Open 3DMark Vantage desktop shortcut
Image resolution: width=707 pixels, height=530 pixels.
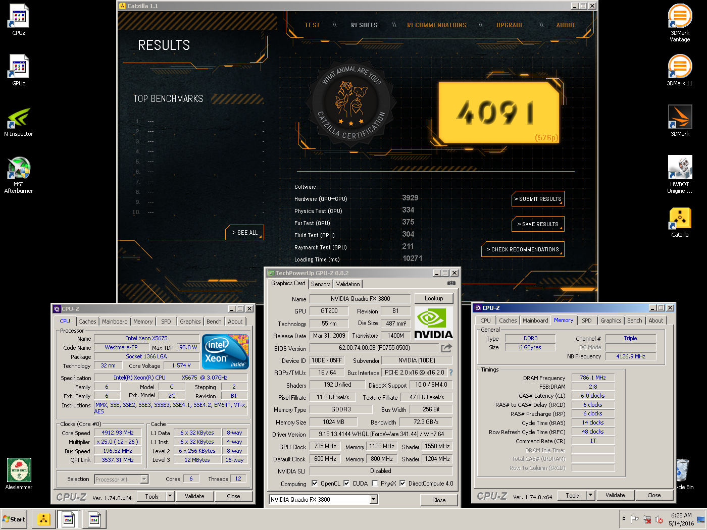coord(680,22)
